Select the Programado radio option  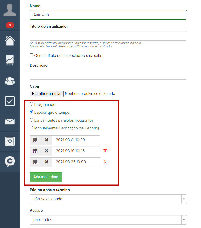click(31, 104)
